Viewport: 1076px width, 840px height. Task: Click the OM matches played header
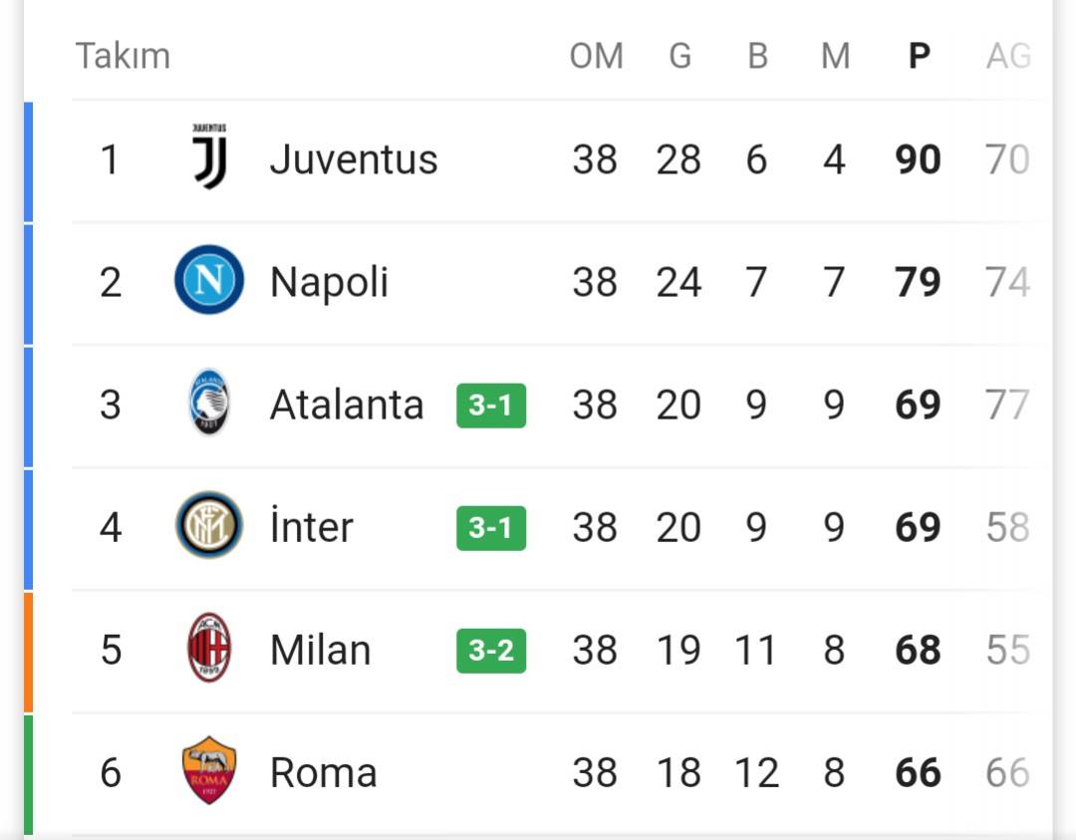click(597, 56)
